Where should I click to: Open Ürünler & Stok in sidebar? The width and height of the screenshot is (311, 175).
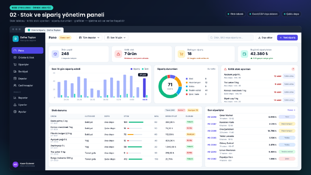27,58
